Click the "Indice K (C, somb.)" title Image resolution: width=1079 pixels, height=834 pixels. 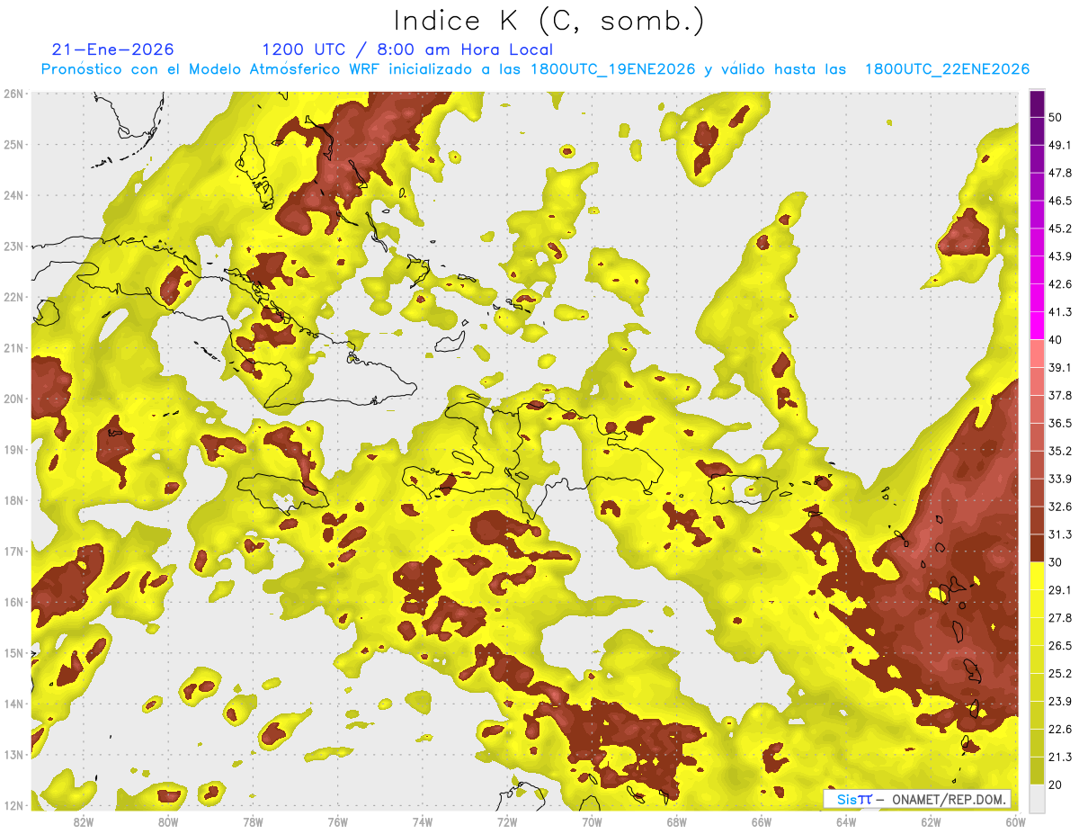click(548, 21)
